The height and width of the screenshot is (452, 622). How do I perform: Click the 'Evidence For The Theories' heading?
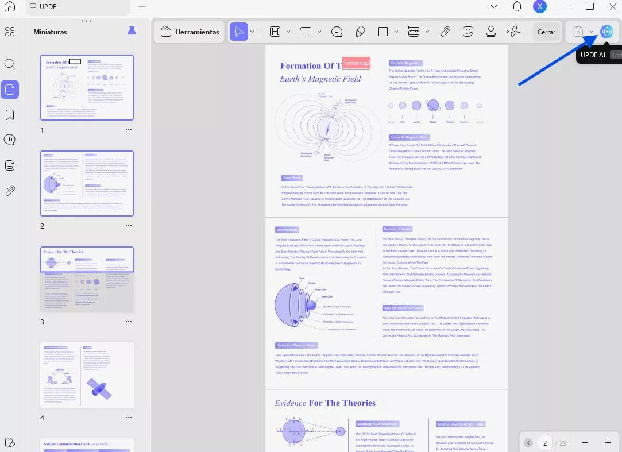point(325,403)
